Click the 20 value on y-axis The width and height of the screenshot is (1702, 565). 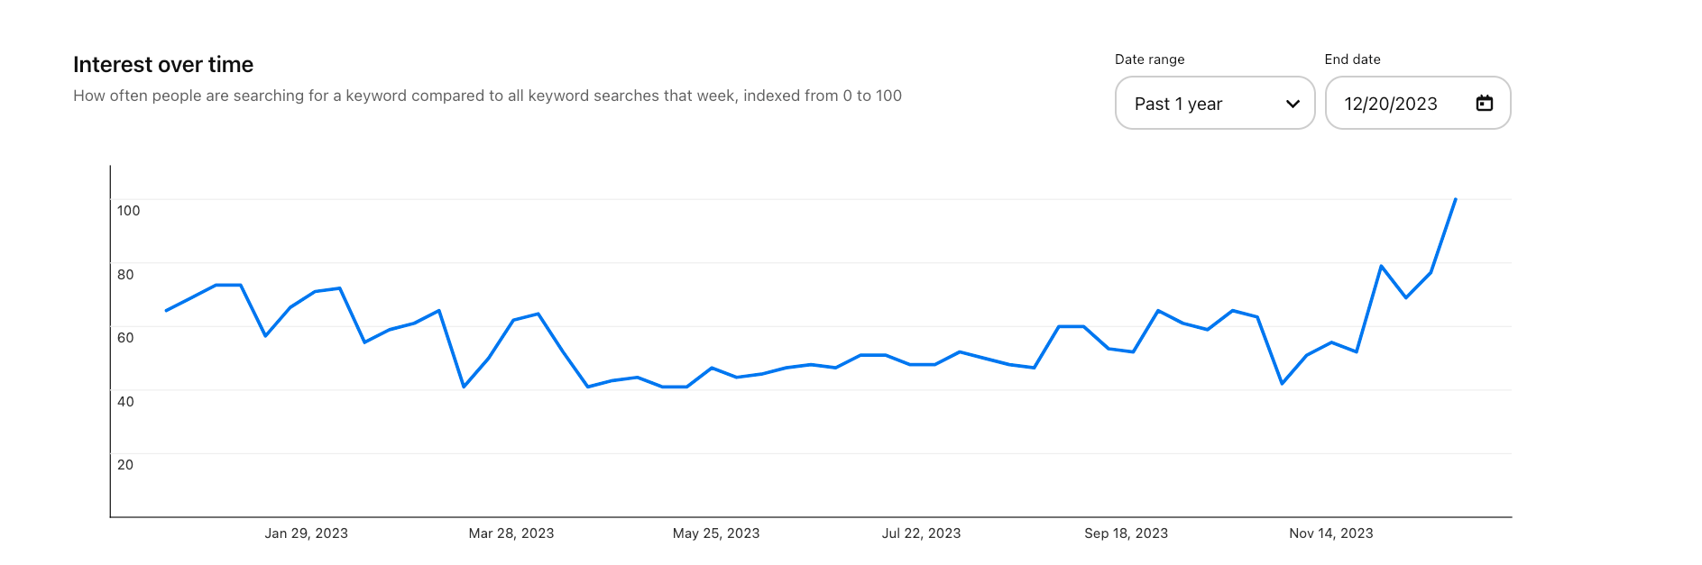[125, 465]
